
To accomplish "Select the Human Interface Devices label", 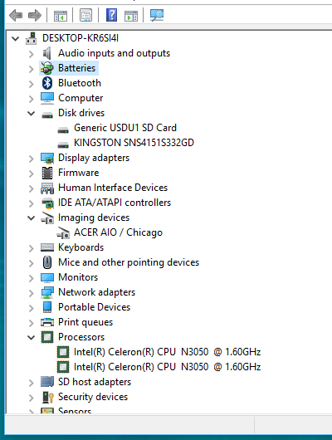I will (x=113, y=188).
